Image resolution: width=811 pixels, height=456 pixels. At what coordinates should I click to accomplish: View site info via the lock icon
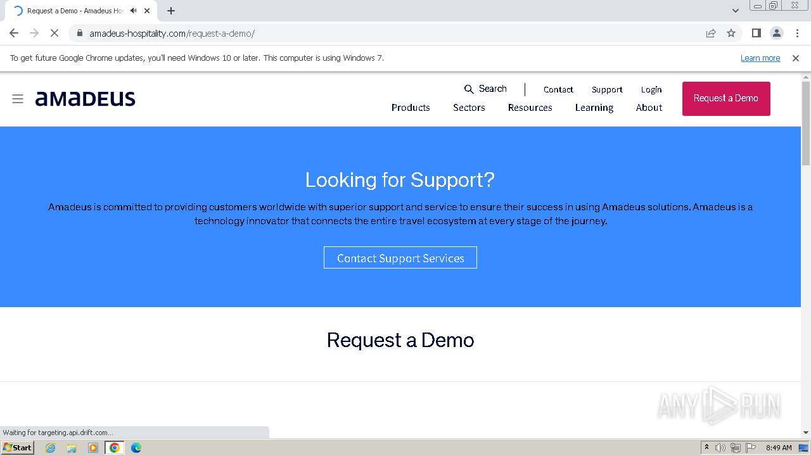coord(79,33)
